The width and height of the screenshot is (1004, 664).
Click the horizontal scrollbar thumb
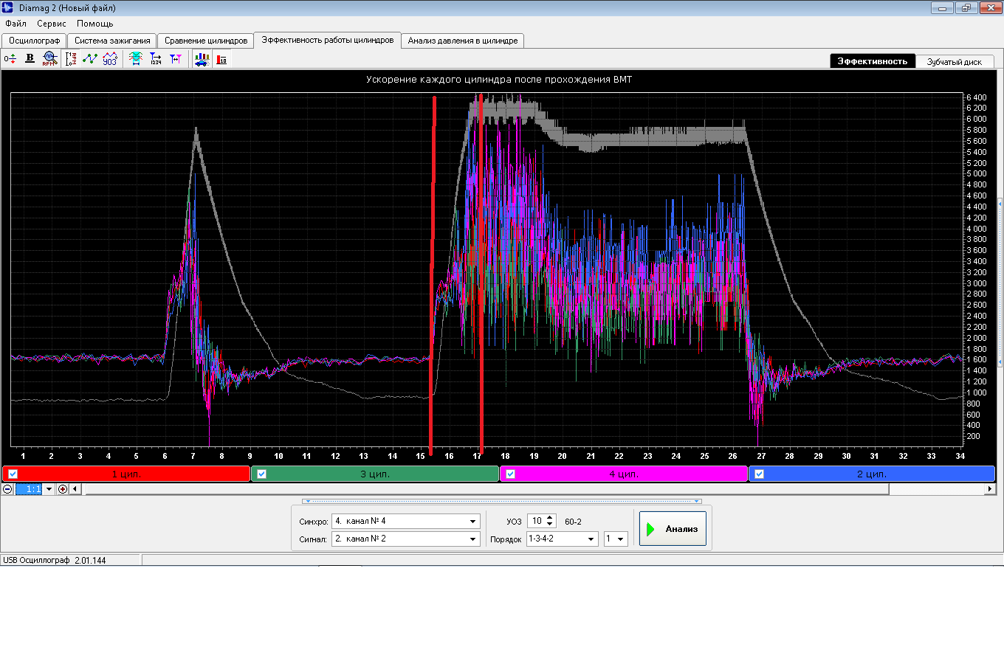487,489
